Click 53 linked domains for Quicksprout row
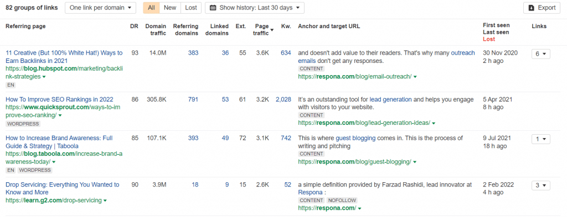Screen dimensions: 567x217 point(225,99)
